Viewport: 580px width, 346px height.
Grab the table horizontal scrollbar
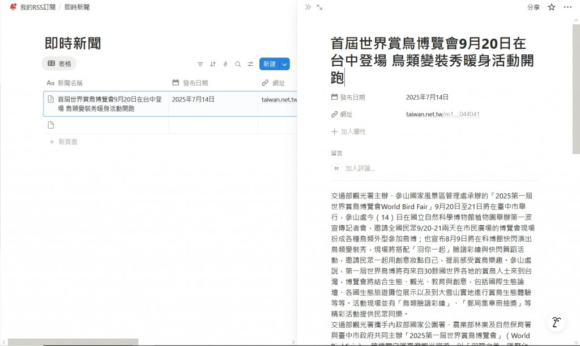pyautogui.click(x=73, y=342)
